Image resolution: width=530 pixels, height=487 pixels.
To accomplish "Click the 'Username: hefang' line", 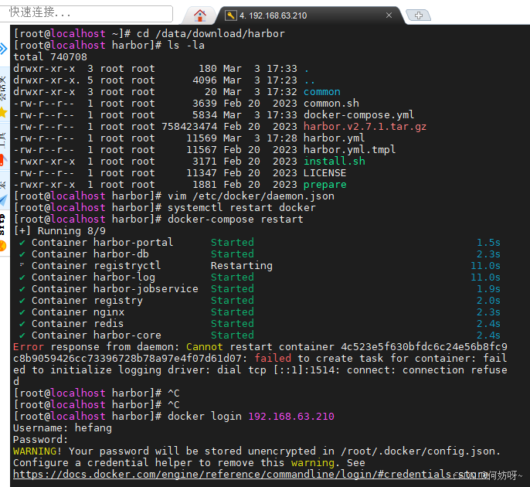I will tap(63, 427).
